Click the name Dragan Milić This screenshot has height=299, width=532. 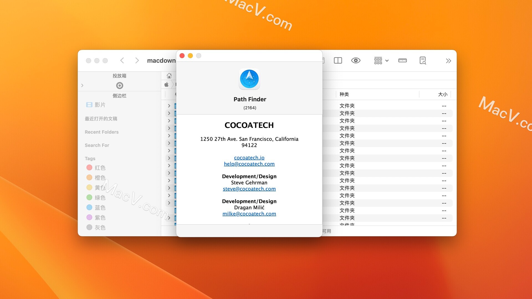click(x=249, y=207)
